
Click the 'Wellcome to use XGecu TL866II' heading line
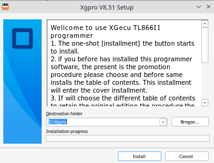(x=105, y=28)
